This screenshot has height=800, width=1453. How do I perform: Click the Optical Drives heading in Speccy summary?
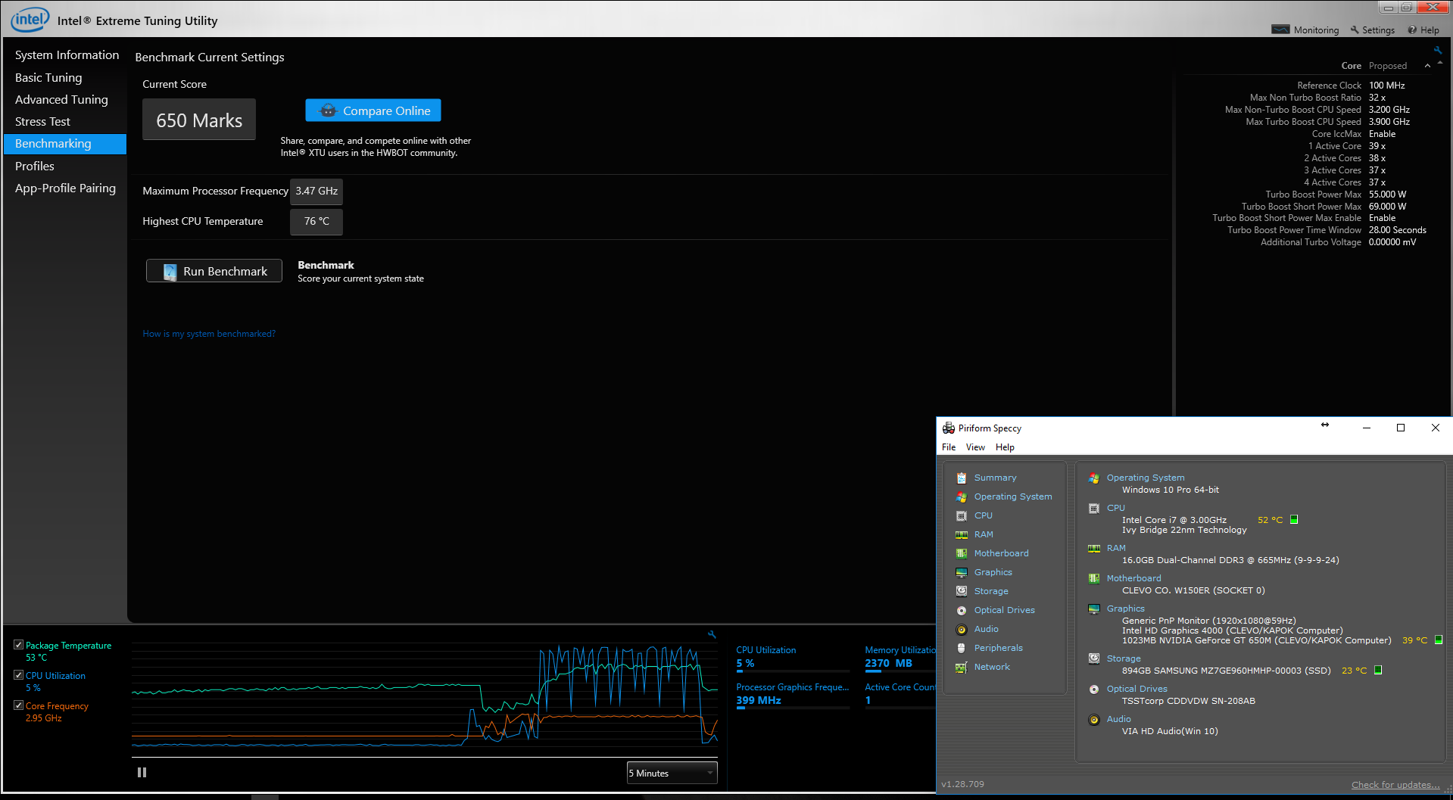(x=1137, y=689)
